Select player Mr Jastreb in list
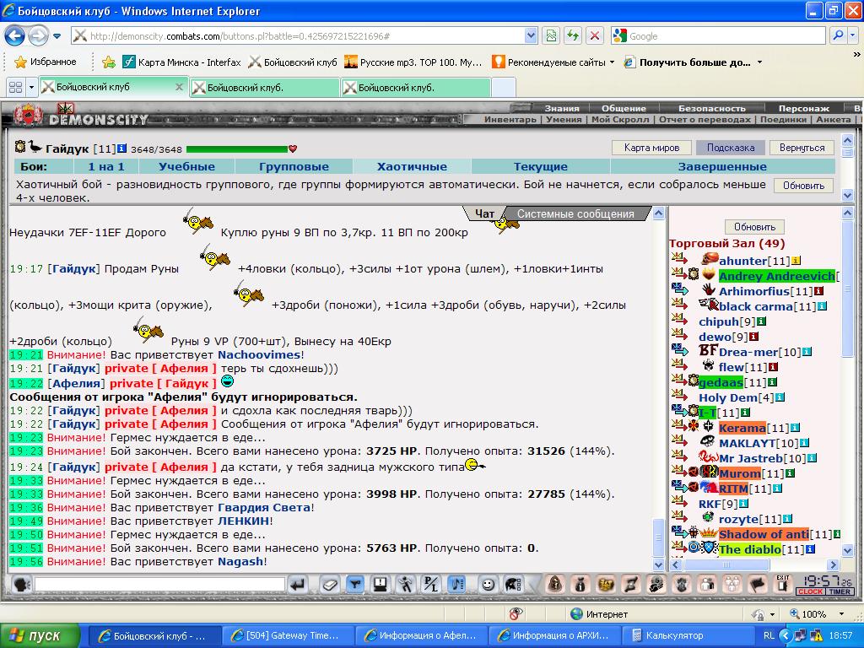This screenshot has width=864, height=648. tap(750, 458)
